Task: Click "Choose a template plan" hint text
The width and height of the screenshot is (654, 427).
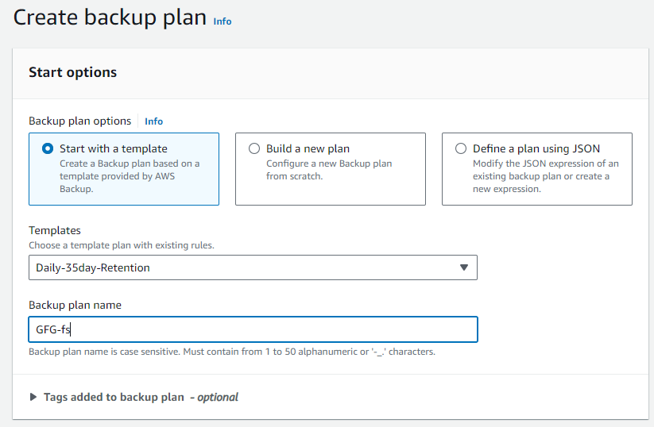Action: (x=121, y=245)
